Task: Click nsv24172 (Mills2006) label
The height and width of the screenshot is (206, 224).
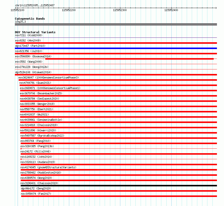Action: [35, 151]
